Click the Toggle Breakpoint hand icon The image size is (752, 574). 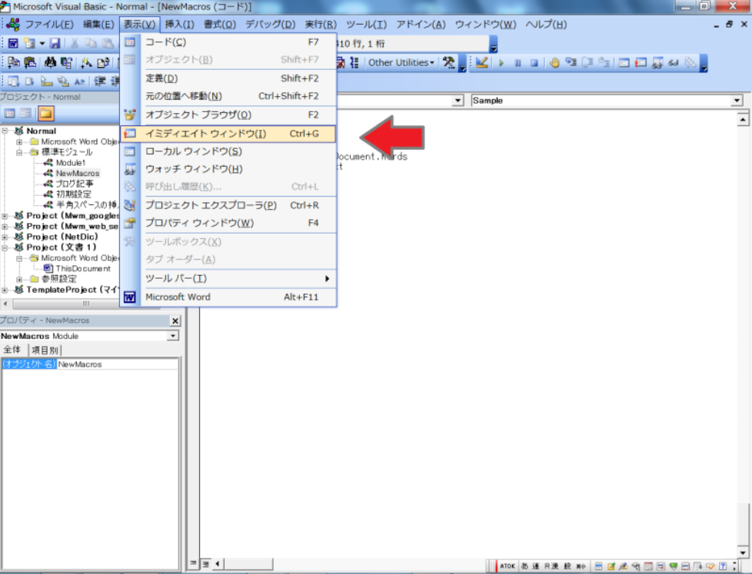pos(554,63)
